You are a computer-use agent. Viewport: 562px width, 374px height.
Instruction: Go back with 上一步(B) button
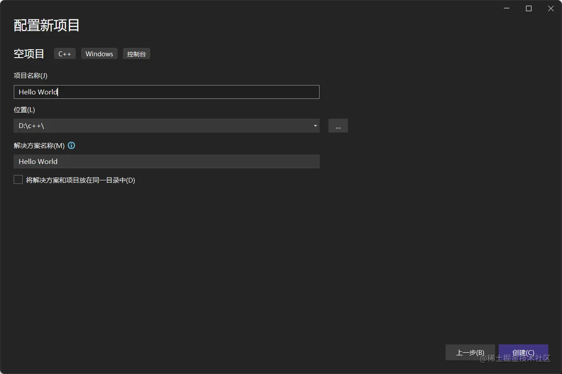pos(470,353)
